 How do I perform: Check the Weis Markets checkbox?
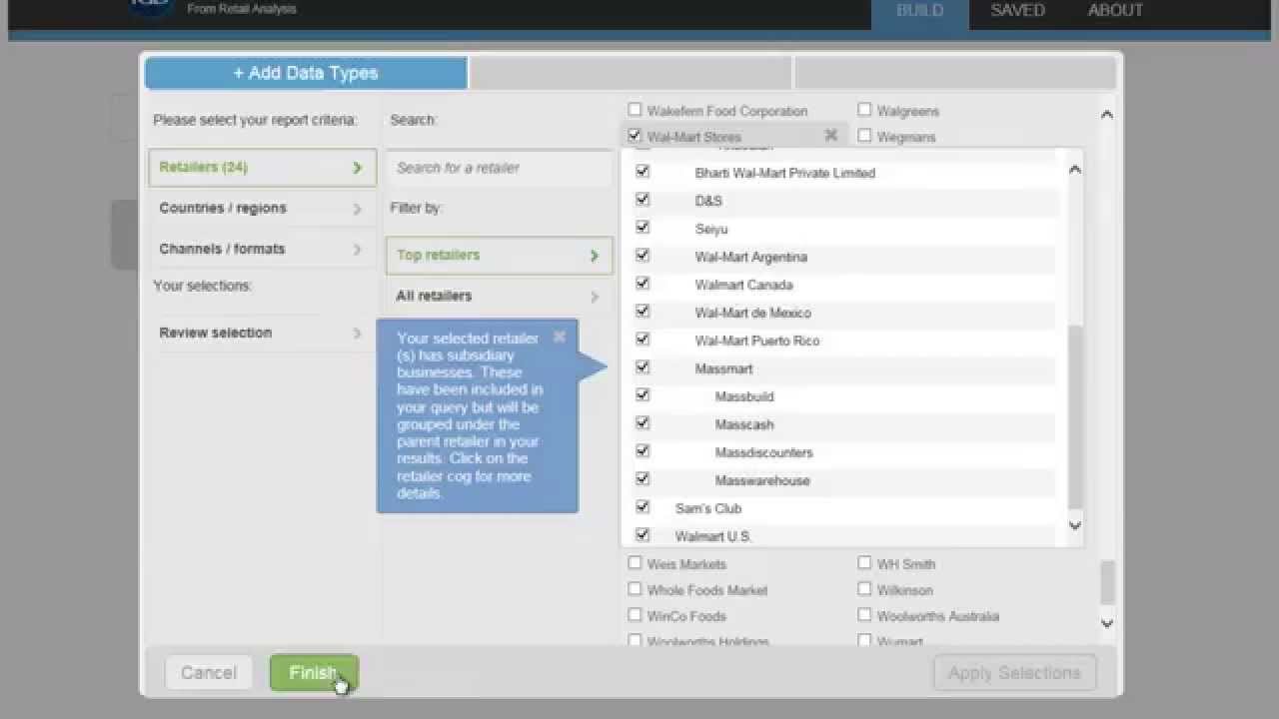[x=635, y=562]
